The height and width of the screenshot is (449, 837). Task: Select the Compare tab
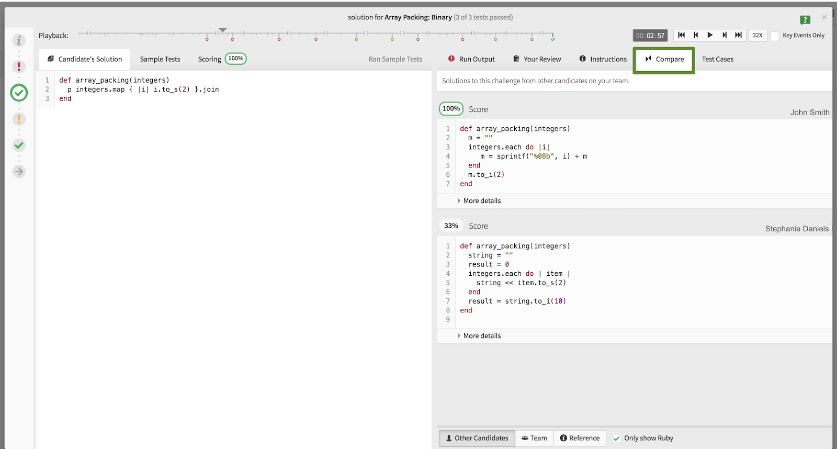tap(664, 60)
